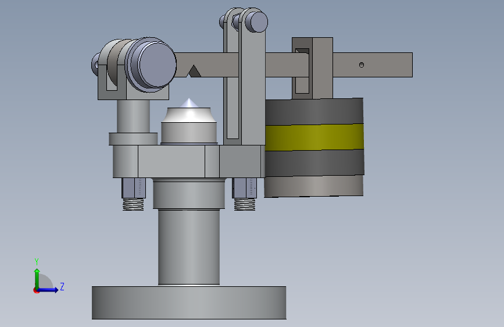Select the lower dark ring below the yellow band
Screen dimensions: 504x327
pyautogui.click(x=314, y=163)
